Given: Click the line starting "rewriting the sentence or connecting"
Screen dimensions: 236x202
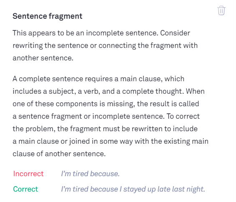Looking at the screenshot, I should tap(105, 46).
